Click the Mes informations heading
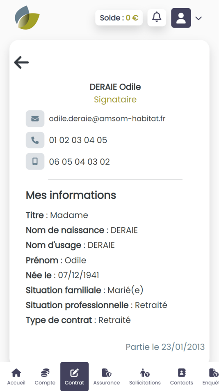 tap(71, 195)
